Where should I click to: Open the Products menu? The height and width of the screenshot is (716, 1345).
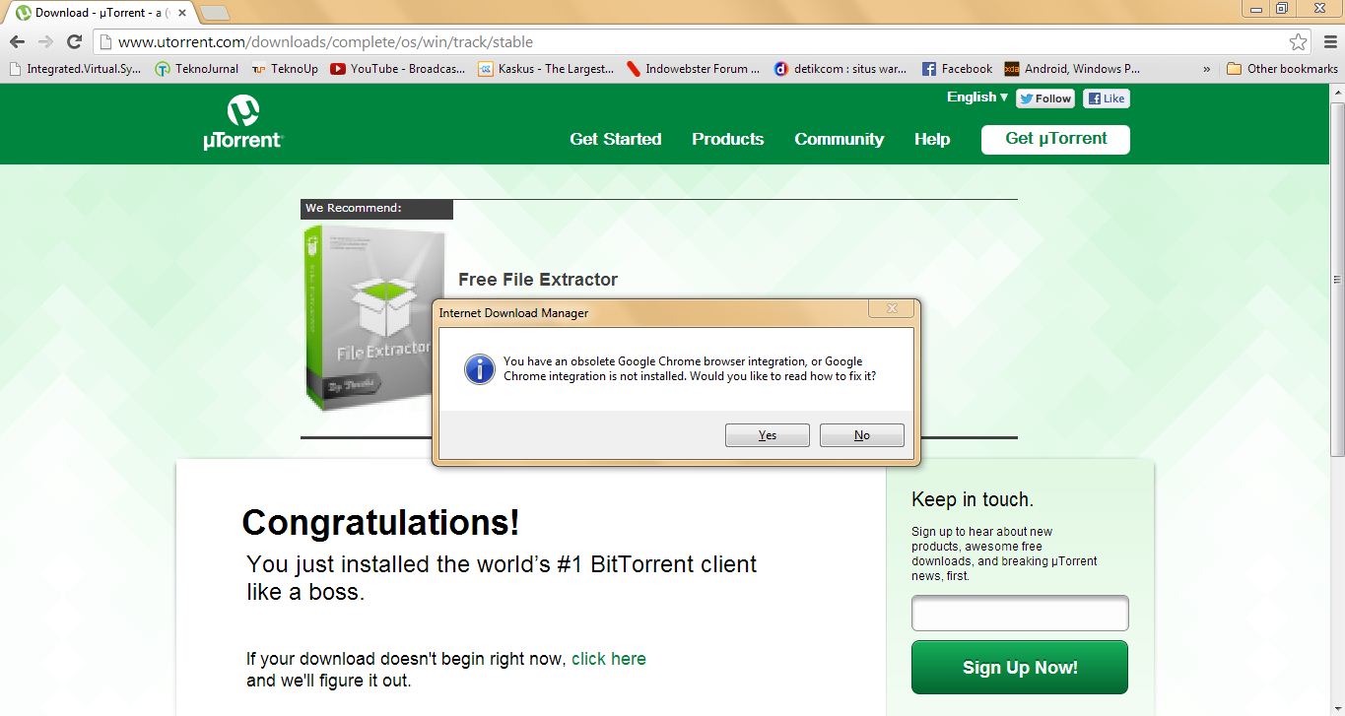pyautogui.click(x=728, y=139)
